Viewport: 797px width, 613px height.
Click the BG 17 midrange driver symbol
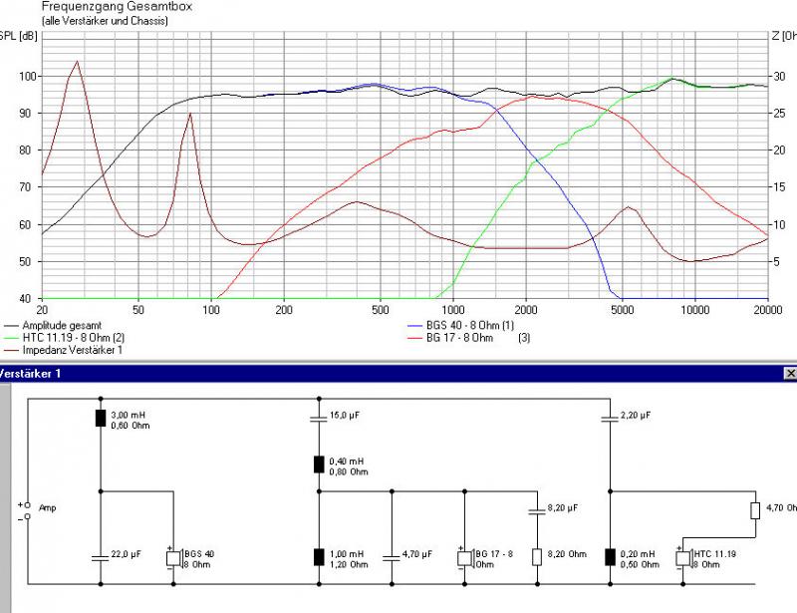pyautogui.click(x=464, y=558)
